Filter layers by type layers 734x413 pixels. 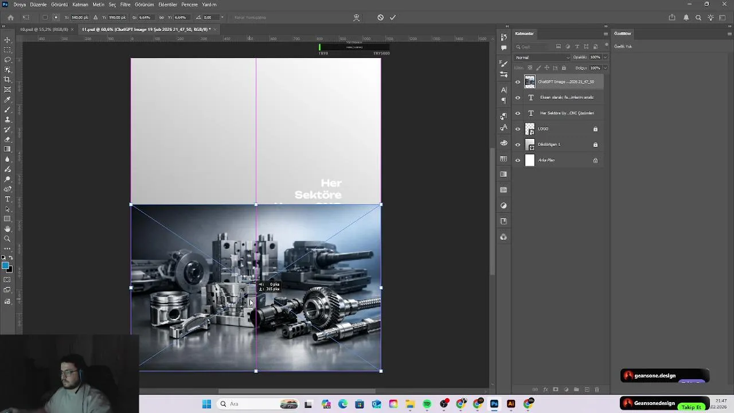pyautogui.click(x=577, y=46)
